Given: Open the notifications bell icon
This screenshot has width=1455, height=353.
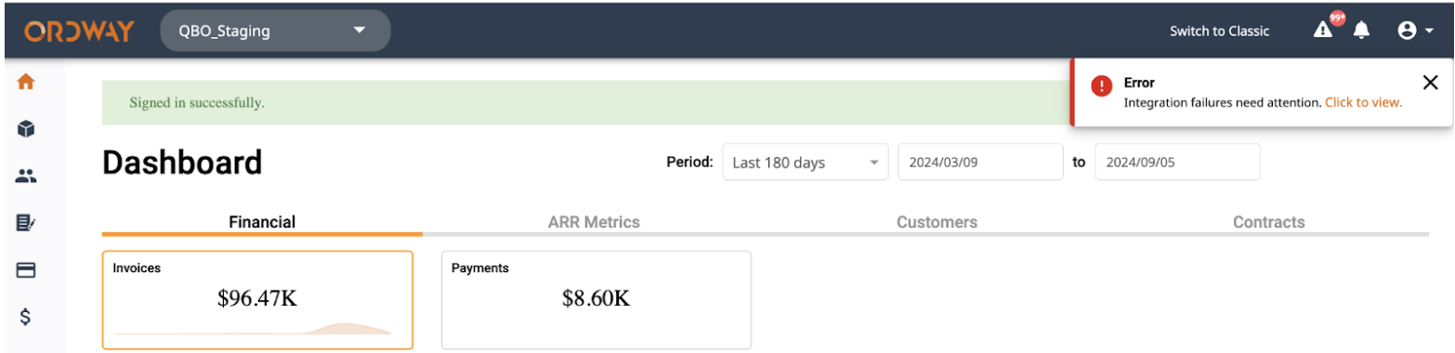Looking at the screenshot, I should pos(1362,31).
